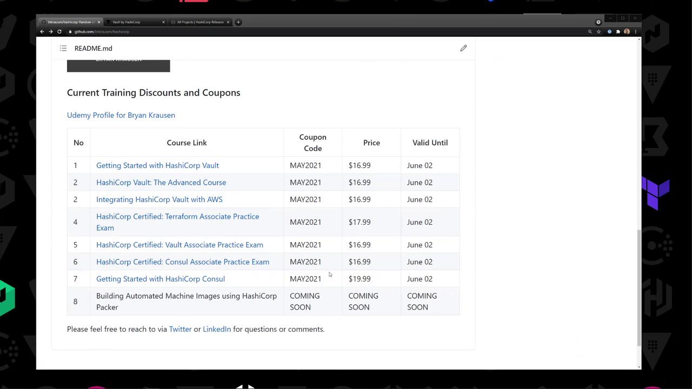Open Getting Started with HashiCorp Vault course
The height and width of the screenshot is (389, 692).
tap(157, 165)
